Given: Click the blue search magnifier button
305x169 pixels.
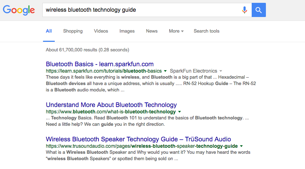Looking at the screenshot, I should [x=258, y=10].
